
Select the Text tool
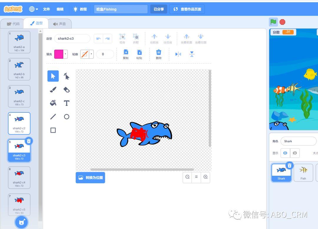67,103
